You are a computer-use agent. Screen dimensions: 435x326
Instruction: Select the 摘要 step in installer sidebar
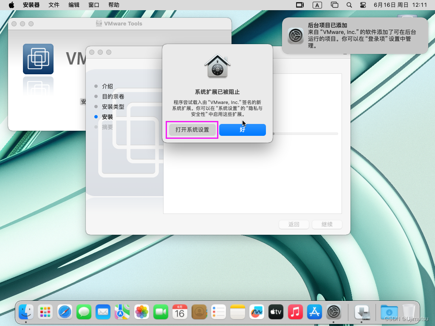tap(107, 127)
